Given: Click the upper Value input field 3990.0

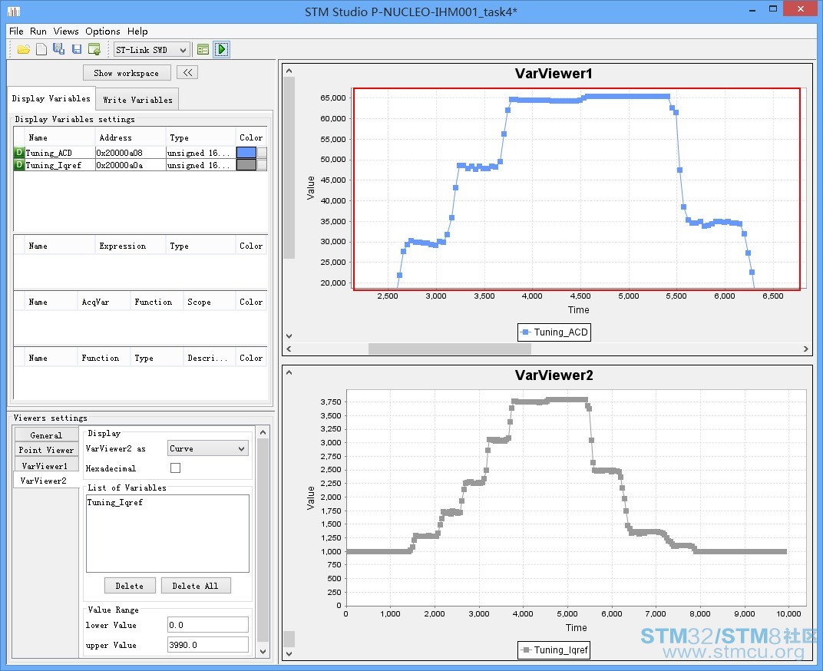Looking at the screenshot, I should click(x=208, y=645).
